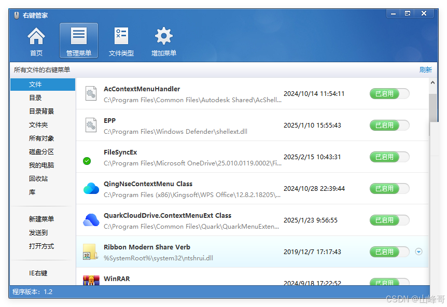Click the FileSyncEx entry name
Image resolution: width=447 pixels, height=307 pixels.
coord(120,152)
